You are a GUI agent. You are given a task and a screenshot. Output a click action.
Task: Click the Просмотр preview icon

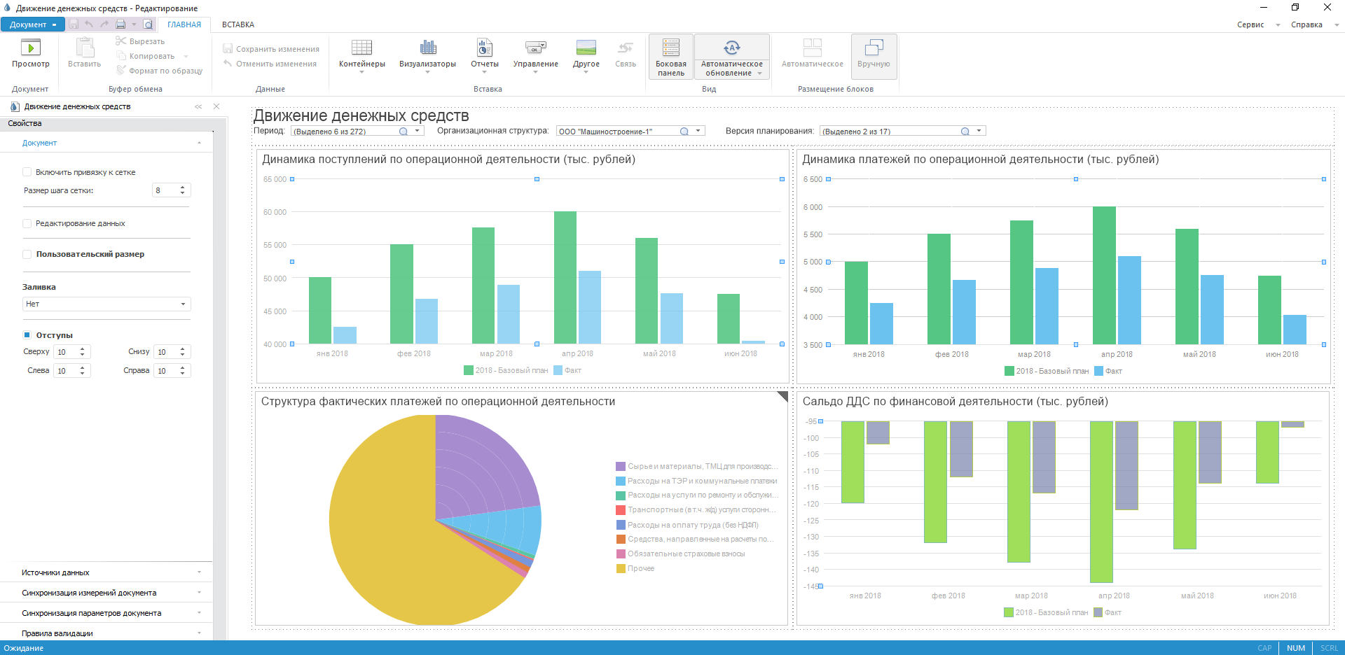point(31,48)
